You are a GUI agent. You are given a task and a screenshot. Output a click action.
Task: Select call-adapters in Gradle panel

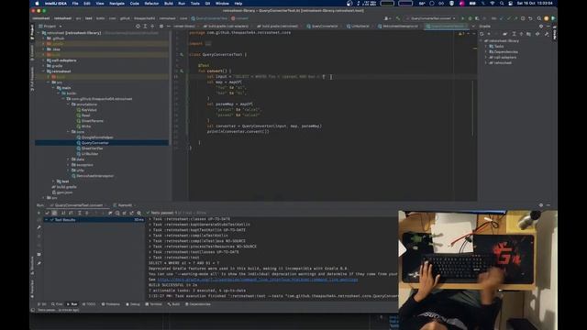pos(504,57)
